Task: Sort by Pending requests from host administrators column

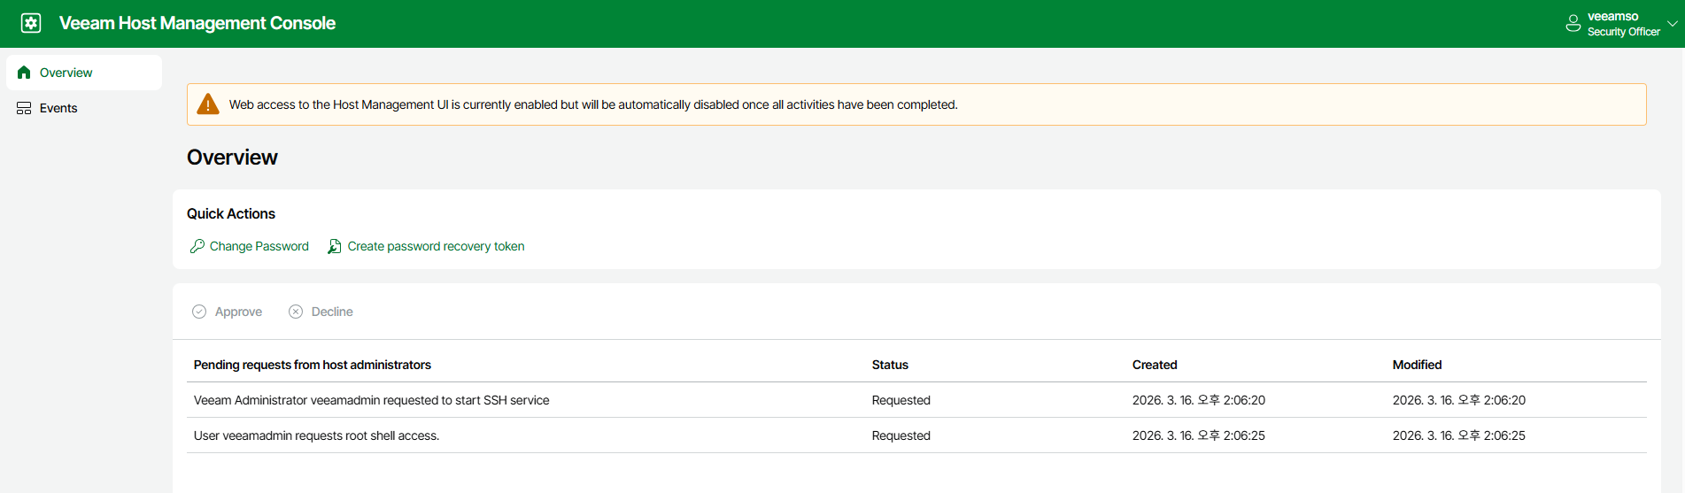Action: (x=313, y=365)
